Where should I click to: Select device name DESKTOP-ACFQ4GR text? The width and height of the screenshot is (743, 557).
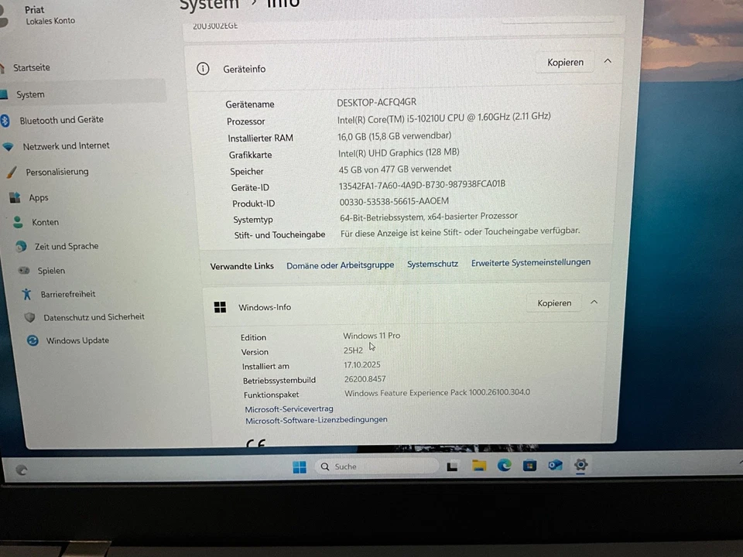(x=376, y=102)
